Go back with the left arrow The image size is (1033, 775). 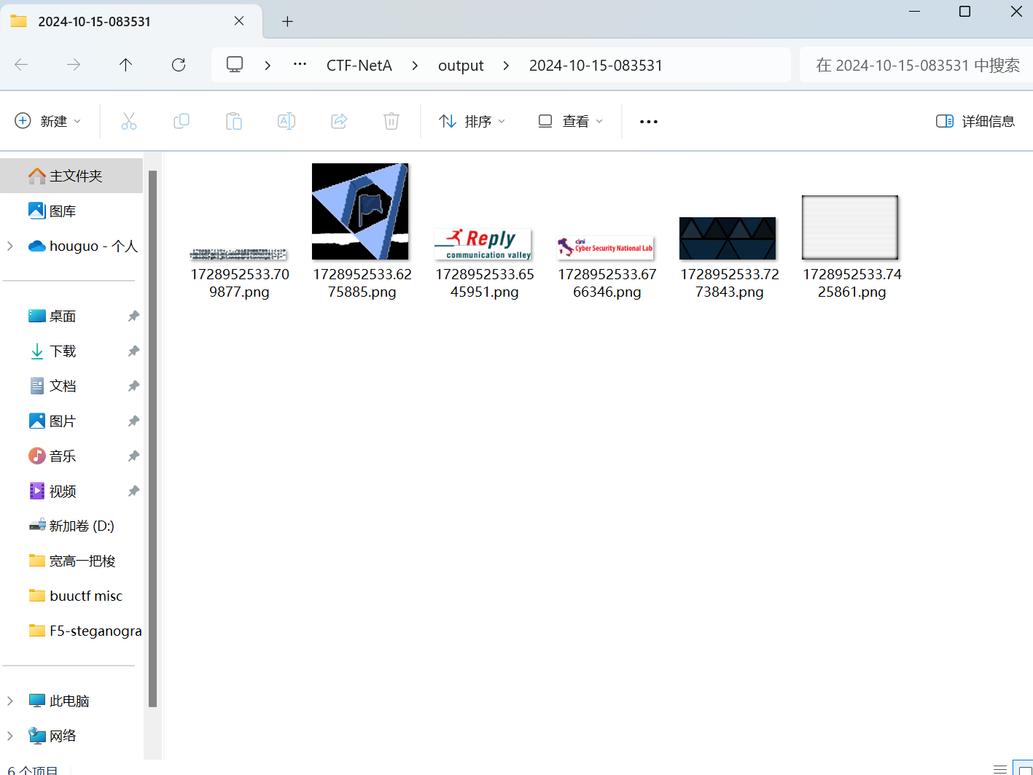point(21,65)
